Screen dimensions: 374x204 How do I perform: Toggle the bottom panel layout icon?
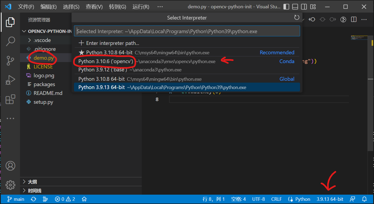pyautogui.click(x=295, y=7)
